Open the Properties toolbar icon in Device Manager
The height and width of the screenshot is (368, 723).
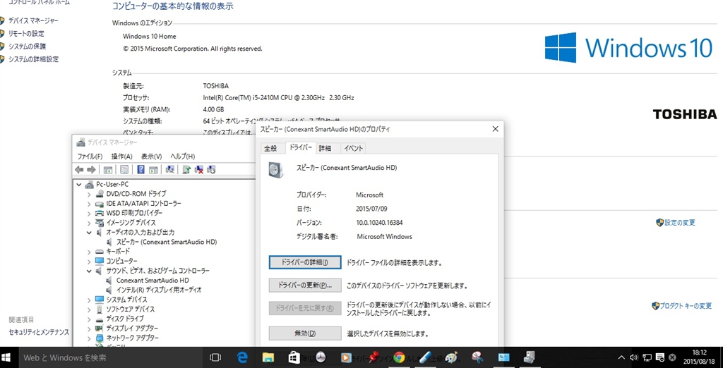click(x=124, y=169)
